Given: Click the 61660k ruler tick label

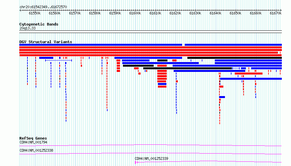Looking at the screenshot, I should point(256,13).
